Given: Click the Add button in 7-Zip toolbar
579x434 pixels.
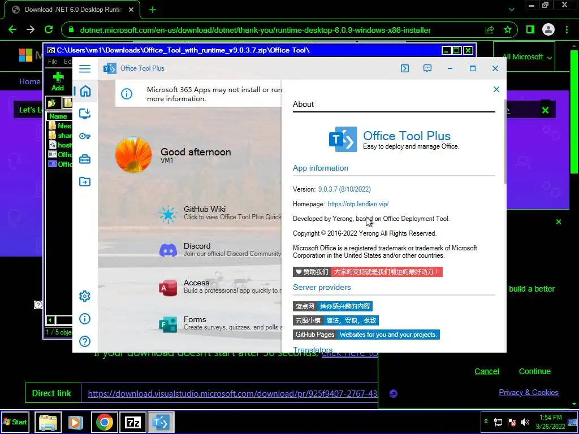Looking at the screenshot, I should point(58,81).
